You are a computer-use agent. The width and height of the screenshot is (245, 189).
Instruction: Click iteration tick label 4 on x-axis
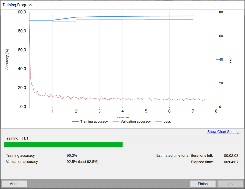click(122, 111)
